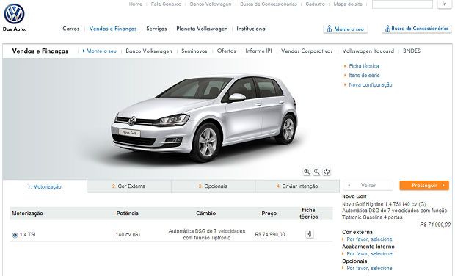The image size is (455, 276).
Task: Open the Planeta Volkswagen menu
Action: [x=202, y=29]
